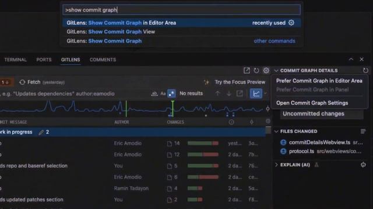Open the COMMENTS panel tab
Viewport: 373px width, 209px height.
pyautogui.click(x=103, y=60)
